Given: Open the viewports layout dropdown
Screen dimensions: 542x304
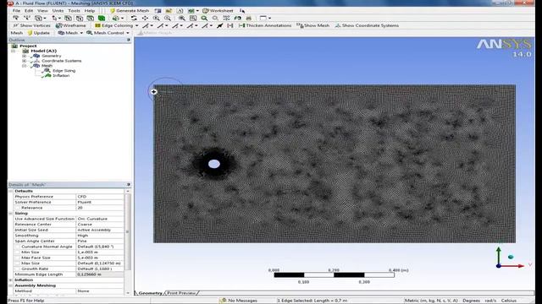Looking at the screenshot, I should [265, 18].
